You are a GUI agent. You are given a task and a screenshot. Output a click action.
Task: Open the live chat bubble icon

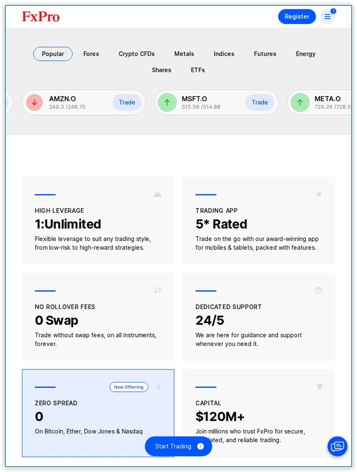(337, 446)
